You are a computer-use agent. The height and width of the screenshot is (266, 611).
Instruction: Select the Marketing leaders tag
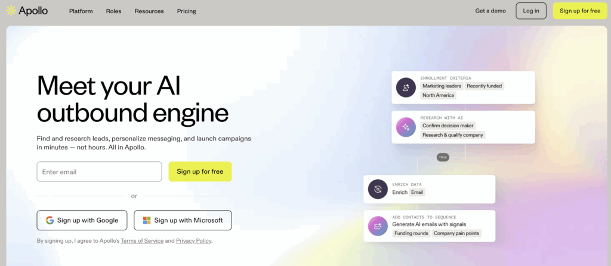(x=442, y=86)
